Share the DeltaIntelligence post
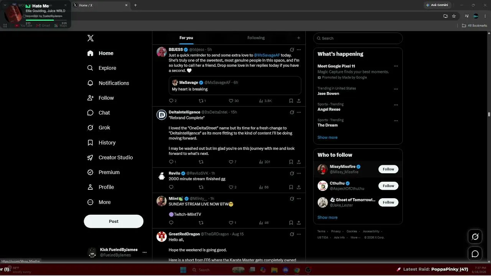 coord(299,162)
